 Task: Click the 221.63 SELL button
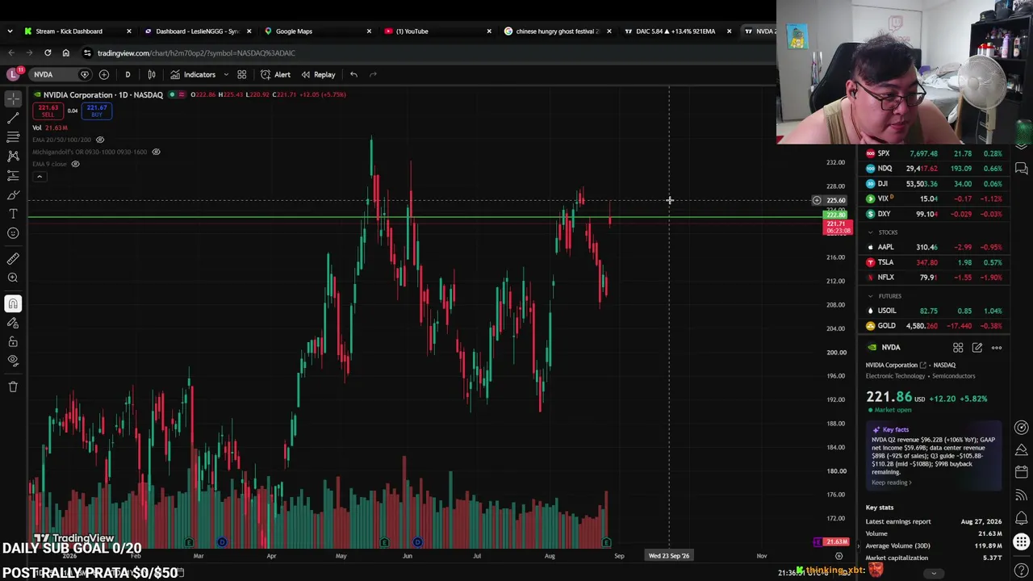point(48,111)
